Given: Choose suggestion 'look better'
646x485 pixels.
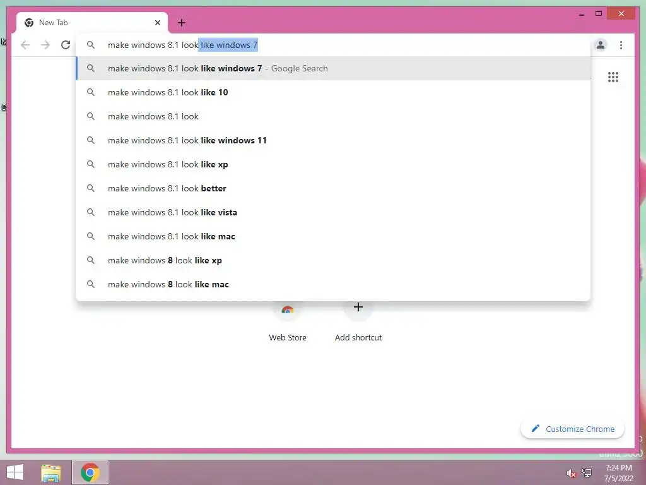Looking at the screenshot, I should click(333, 188).
